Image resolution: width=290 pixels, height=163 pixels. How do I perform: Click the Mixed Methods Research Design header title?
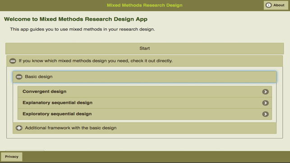pos(145,5)
